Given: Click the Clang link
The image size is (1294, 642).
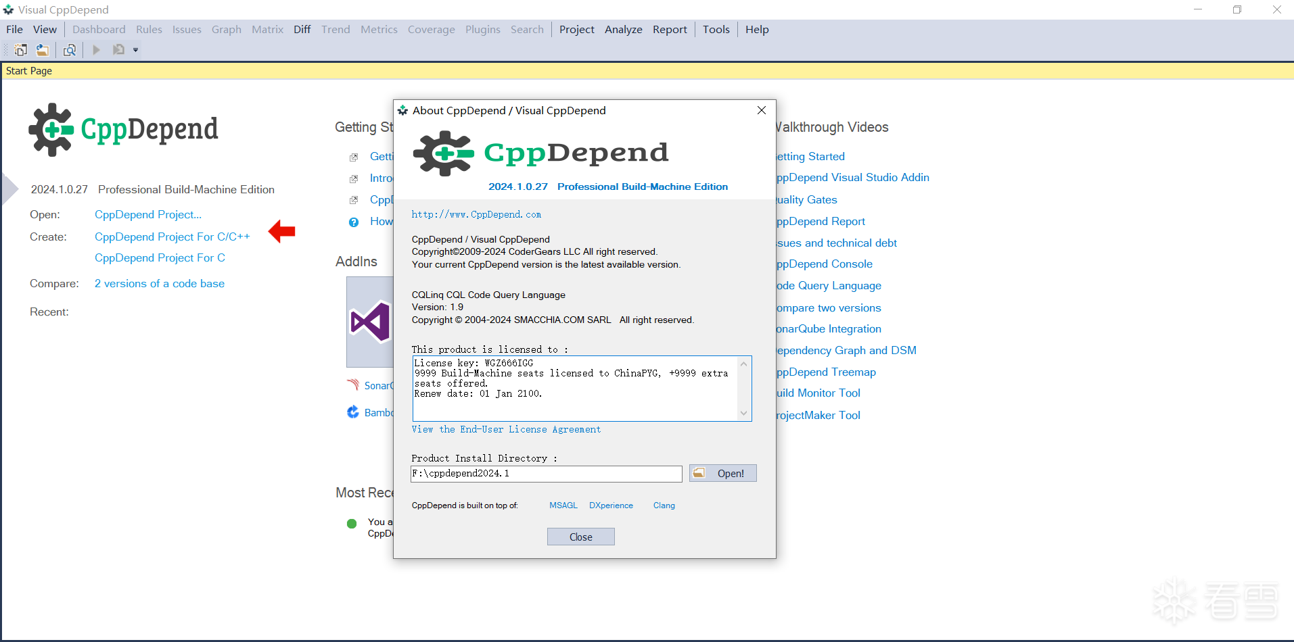Looking at the screenshot, I should tap(664, 505).
